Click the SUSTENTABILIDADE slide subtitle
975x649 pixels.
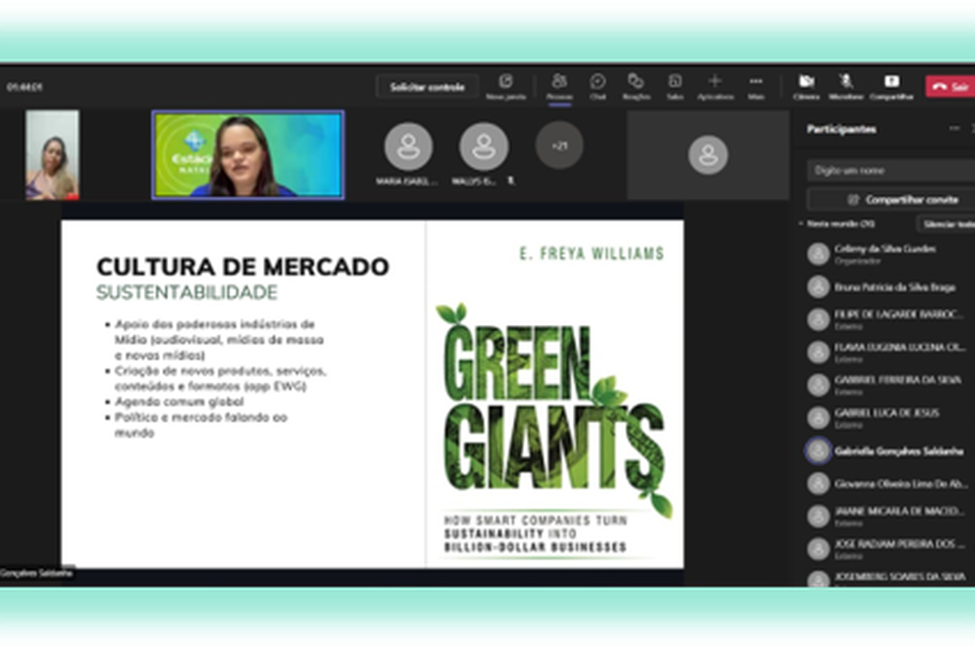187,292
